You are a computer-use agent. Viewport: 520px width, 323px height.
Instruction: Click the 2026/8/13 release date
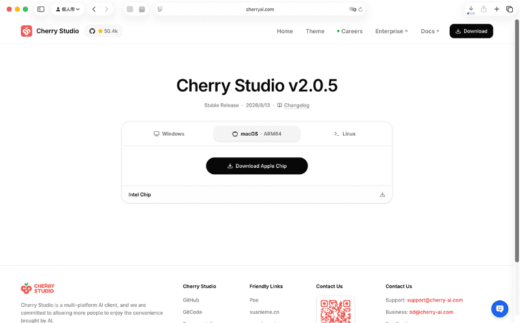coord(258,105)
